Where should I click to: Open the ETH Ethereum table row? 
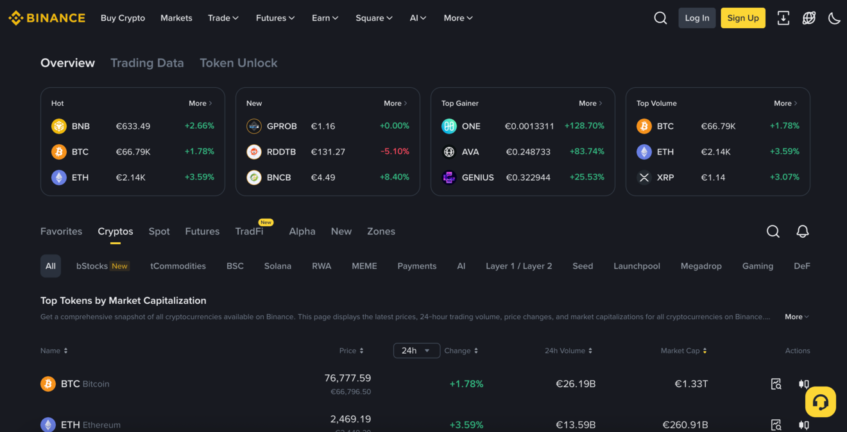point(425,419)
